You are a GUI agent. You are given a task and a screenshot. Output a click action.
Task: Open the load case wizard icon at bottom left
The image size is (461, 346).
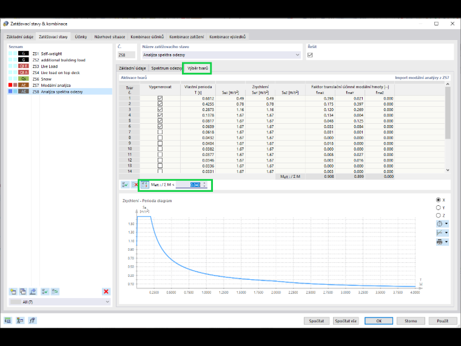click(x=20, y=321)
